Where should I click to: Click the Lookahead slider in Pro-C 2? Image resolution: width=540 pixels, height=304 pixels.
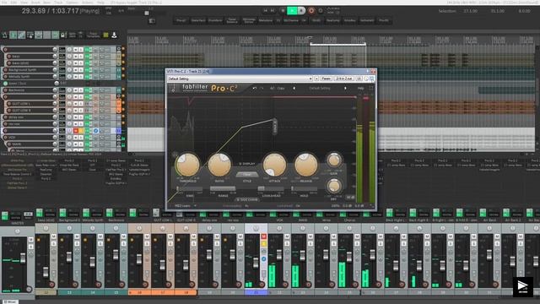pos(271,189)
